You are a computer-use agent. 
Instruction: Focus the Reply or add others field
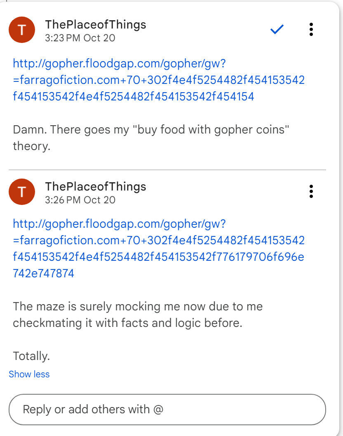167,410
